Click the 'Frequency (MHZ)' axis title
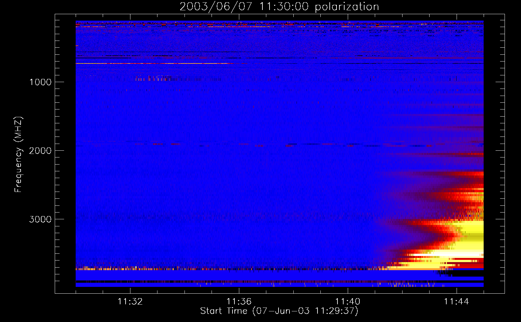Image resolution: width=521 pixels, height=322 pixels. coord(18,155)
